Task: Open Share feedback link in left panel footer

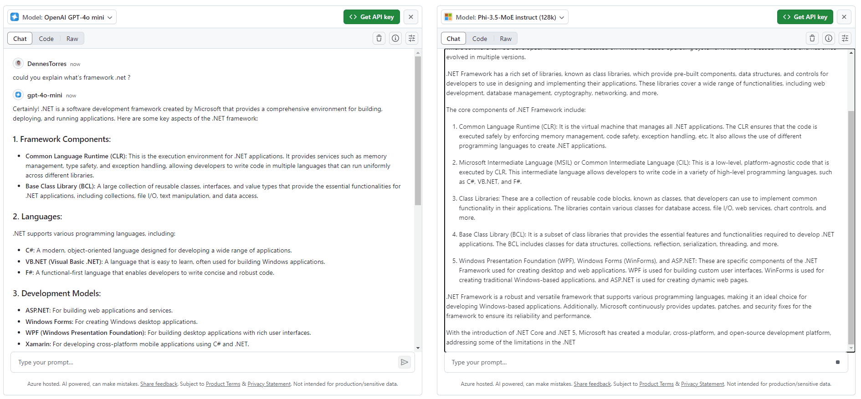Action: tap(159, 384)
